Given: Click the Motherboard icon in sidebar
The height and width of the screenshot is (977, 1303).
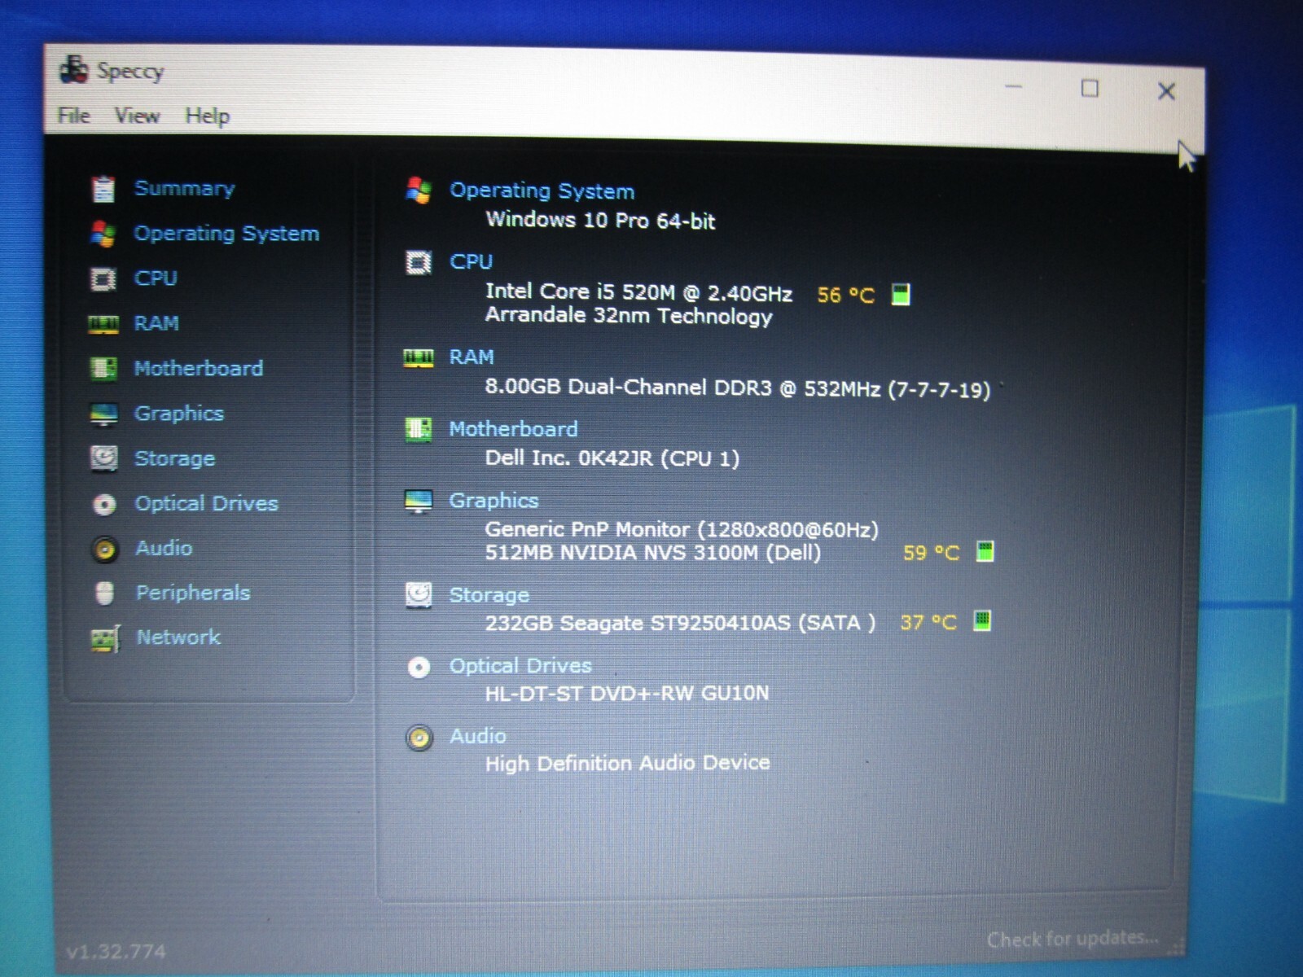Looking at the screenshot, I should [x=103, y=369].
